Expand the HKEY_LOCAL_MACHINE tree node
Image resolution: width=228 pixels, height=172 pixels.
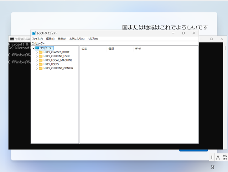(x=37, y=60)
